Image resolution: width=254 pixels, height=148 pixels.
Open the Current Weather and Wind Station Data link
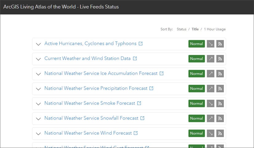87,58
